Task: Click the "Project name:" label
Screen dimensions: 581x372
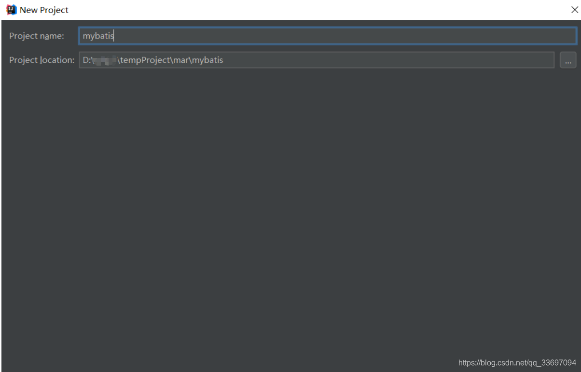Action: click(37, 36)
